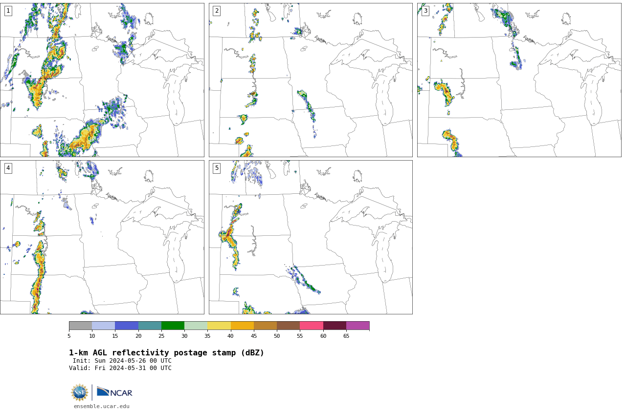Click the purple 65+ dBZ swatch
The image size is (626, 412).
(358, 326)
